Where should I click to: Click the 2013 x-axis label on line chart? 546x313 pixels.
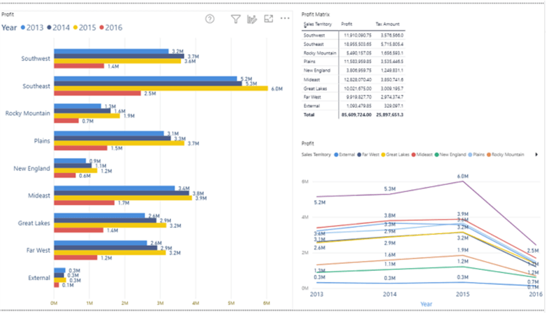click(317, 294)
